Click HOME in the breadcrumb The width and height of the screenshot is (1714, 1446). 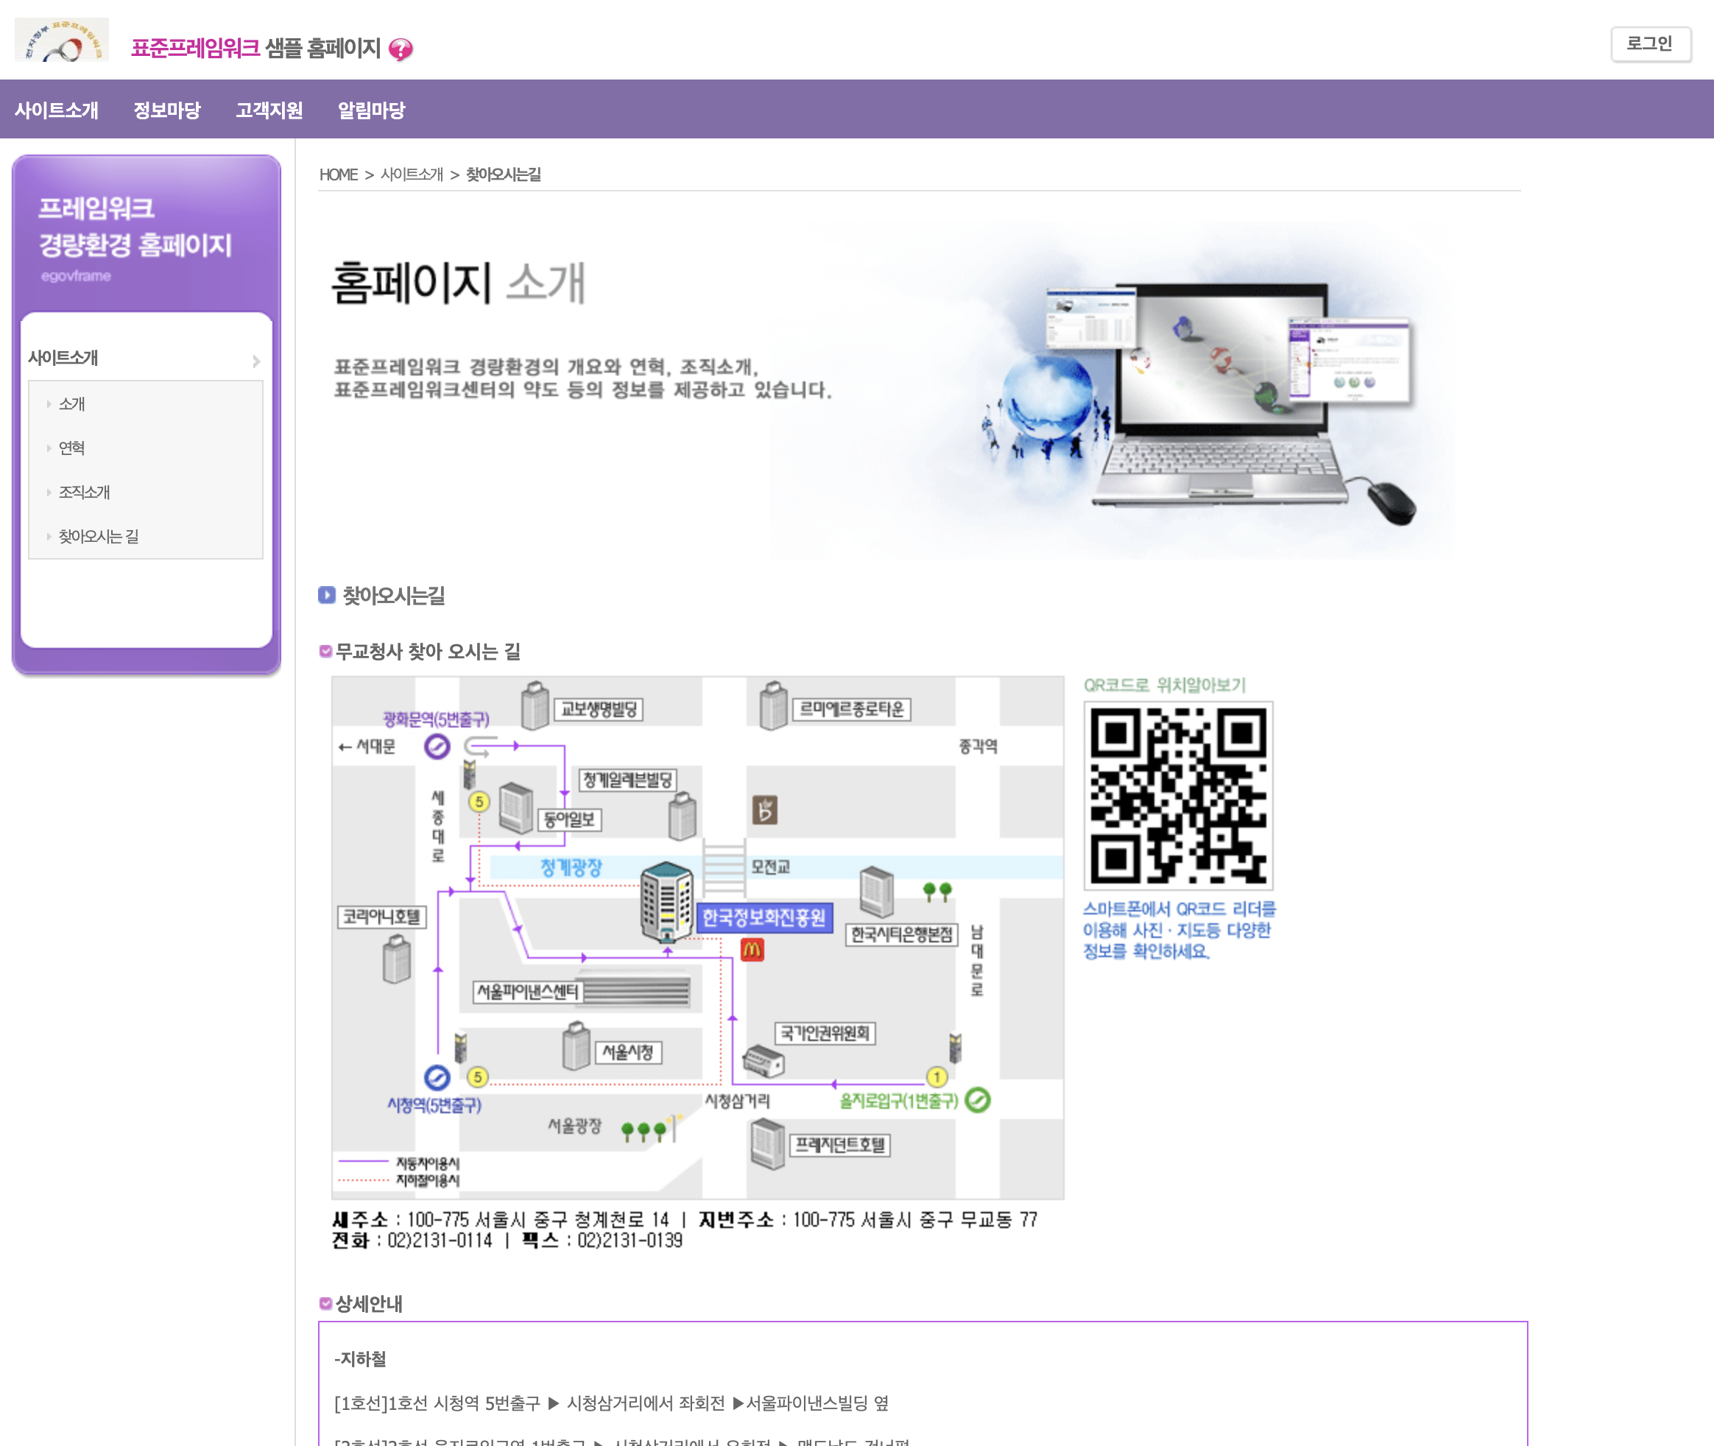[338, 174]
